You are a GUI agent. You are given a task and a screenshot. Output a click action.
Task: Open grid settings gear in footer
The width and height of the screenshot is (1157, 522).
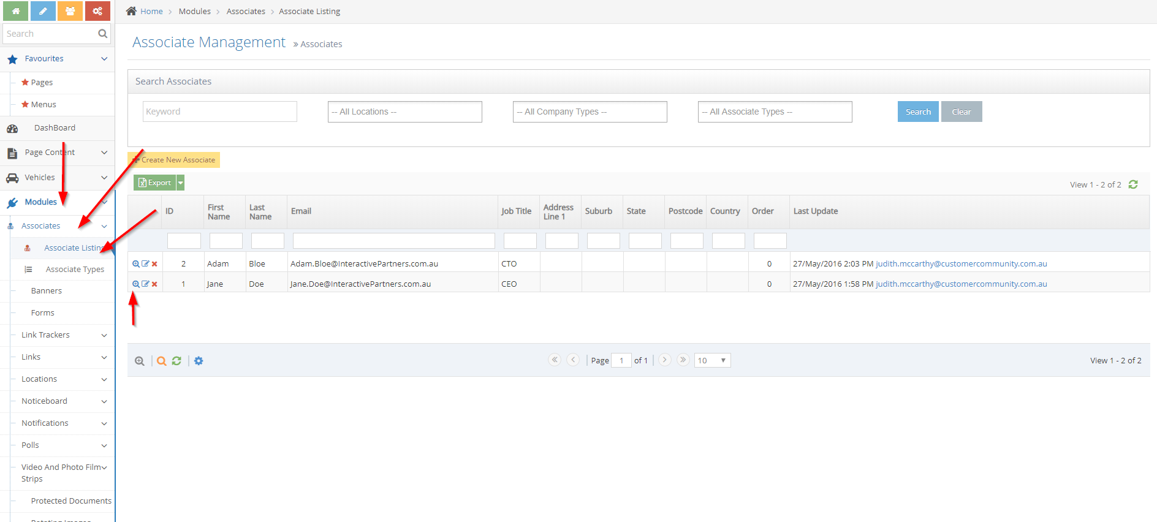199,361
